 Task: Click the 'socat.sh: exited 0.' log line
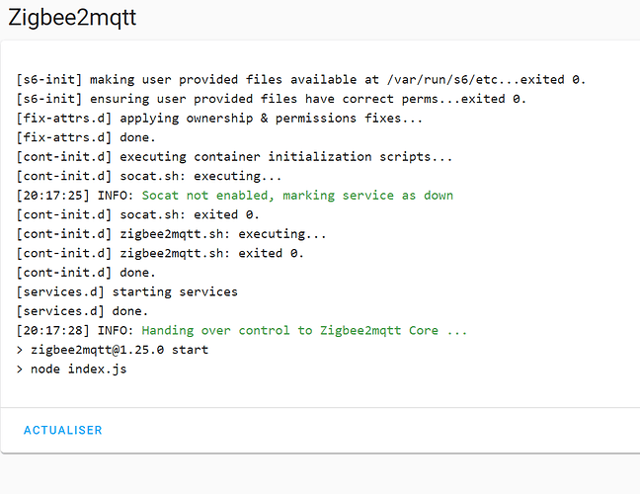tap(138, 214)
